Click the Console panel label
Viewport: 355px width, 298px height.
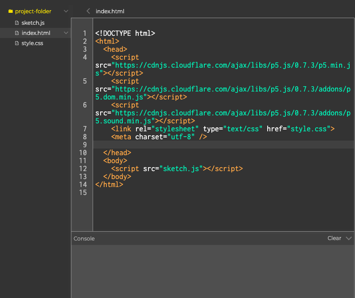pos(84,238)
